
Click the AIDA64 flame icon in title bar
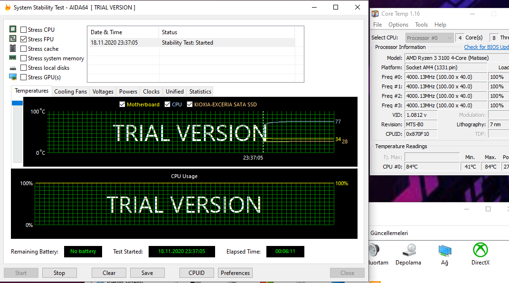pos(8,7)
